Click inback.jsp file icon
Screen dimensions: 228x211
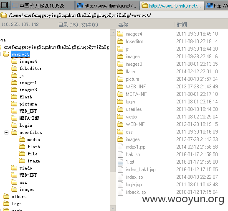[120, 192]
